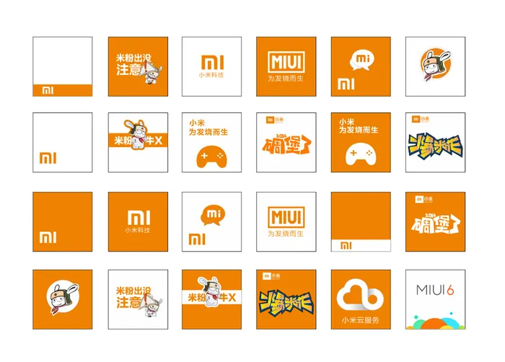Choose the orange tile with 爆米花 lettering
Screen dimensions: 505x362
pos(286,299)
